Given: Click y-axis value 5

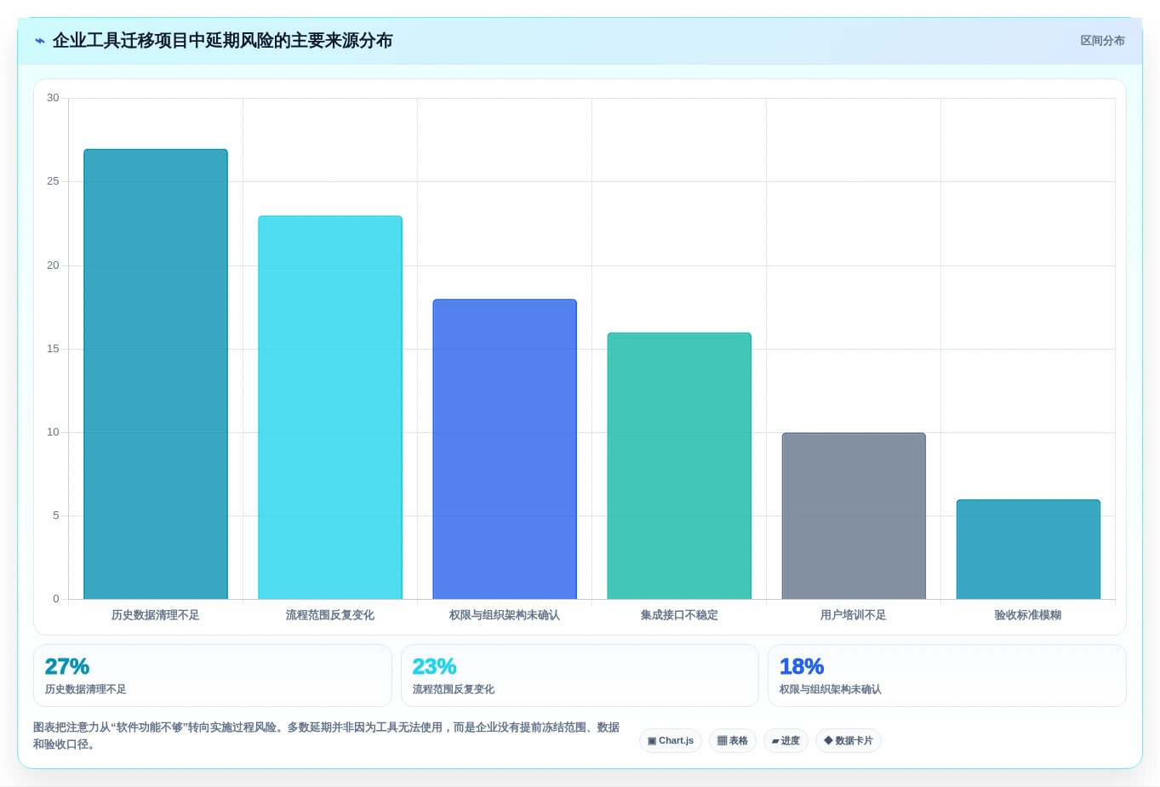Looking at the screenshot, I should coord(56,516).
